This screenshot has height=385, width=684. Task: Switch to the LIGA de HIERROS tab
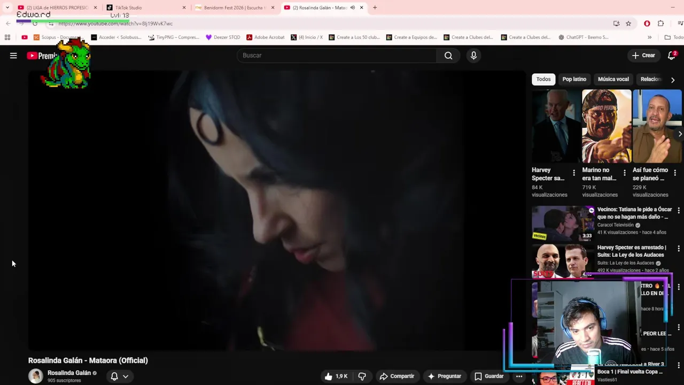[x=58, y=7]
